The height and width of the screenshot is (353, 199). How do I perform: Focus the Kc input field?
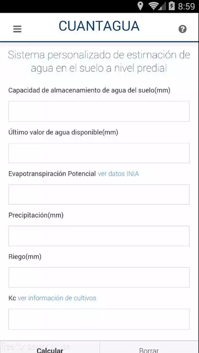coord(99,319)
